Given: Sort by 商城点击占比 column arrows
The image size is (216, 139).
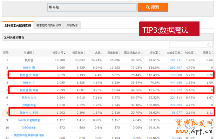Looking at the screenshot, I should coord(142,53).
